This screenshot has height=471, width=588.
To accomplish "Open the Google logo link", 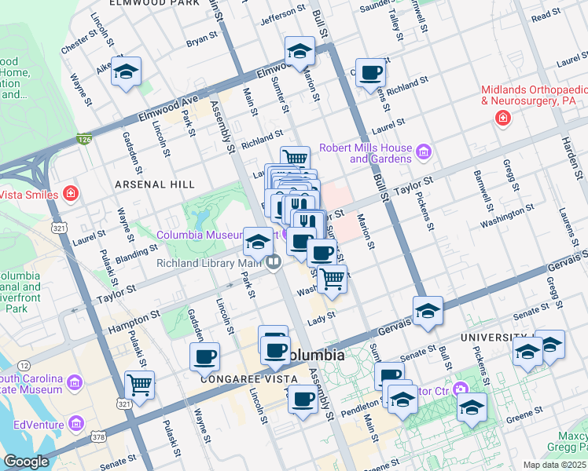I will click(x=26, y=462).
